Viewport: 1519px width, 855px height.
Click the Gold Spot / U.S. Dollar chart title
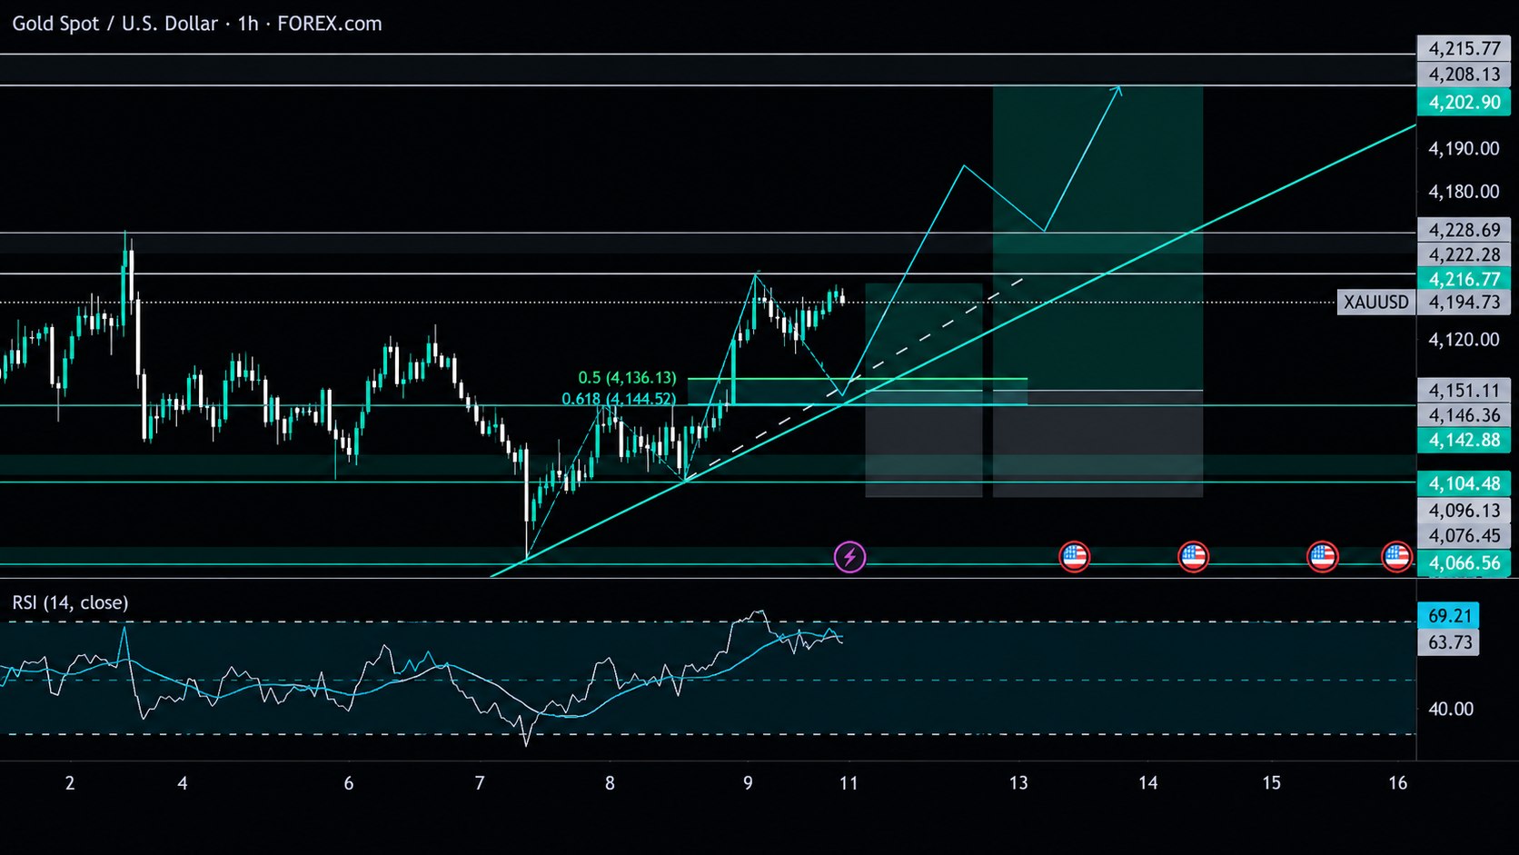[x=197, y=24]
